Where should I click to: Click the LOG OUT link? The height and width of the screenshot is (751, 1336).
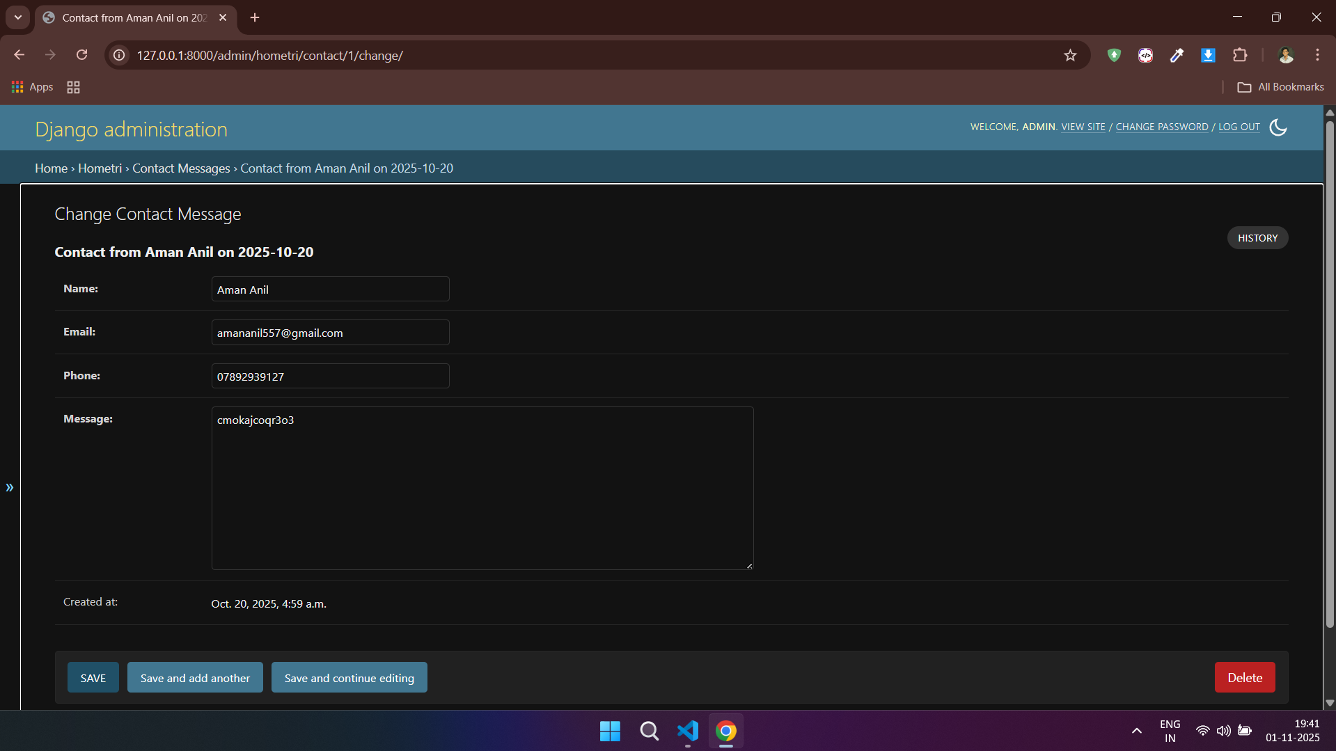[x=1239, y=127]
